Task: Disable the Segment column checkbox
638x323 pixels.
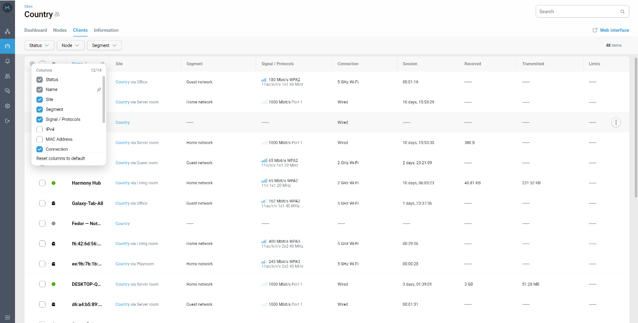Action: click(x=40, y=109)
